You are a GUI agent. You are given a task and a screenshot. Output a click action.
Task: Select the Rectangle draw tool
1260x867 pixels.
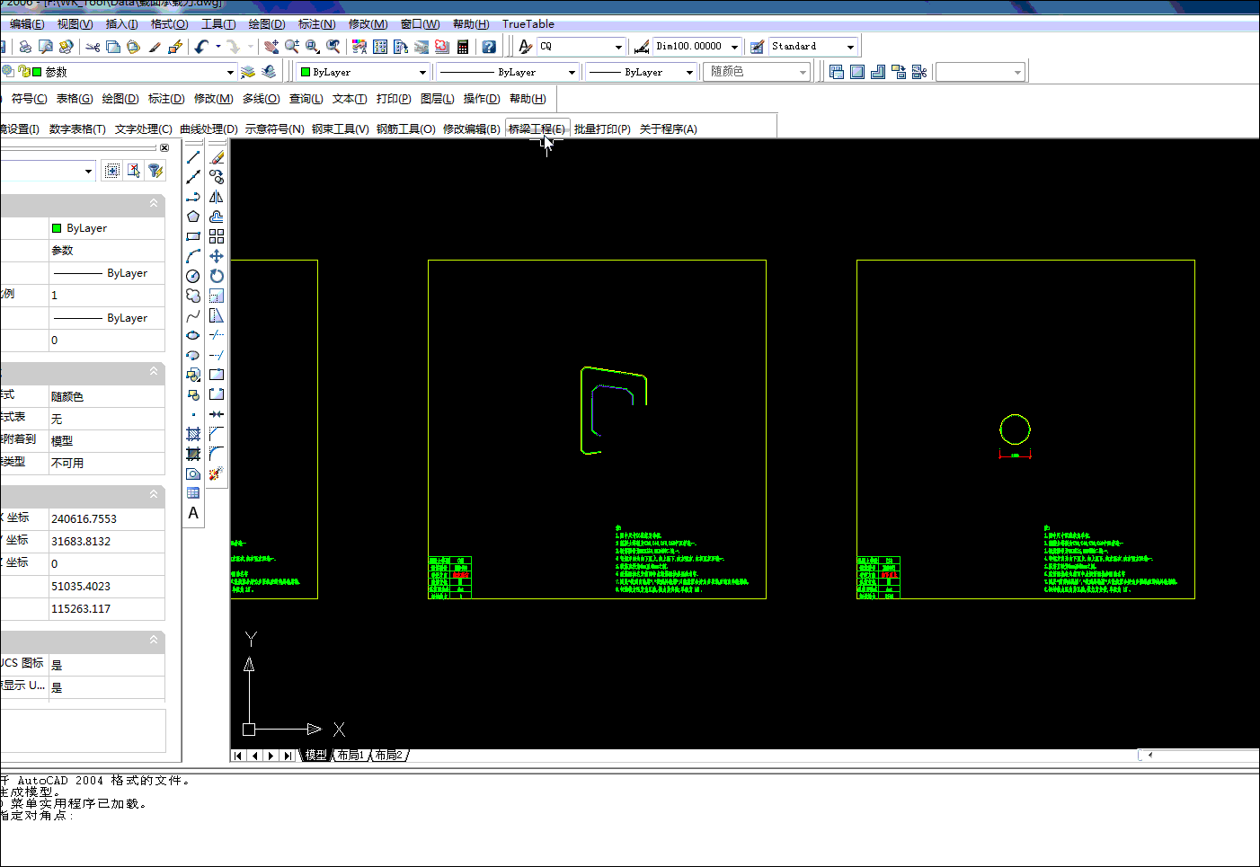[193, 236]
